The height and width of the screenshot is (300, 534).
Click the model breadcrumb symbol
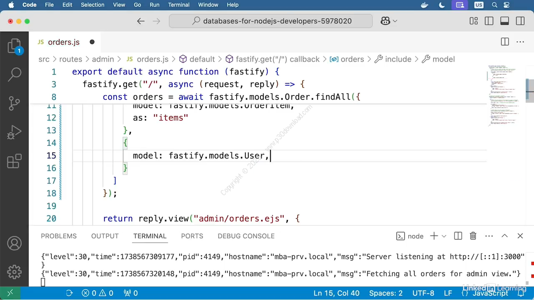pos(438,59)
